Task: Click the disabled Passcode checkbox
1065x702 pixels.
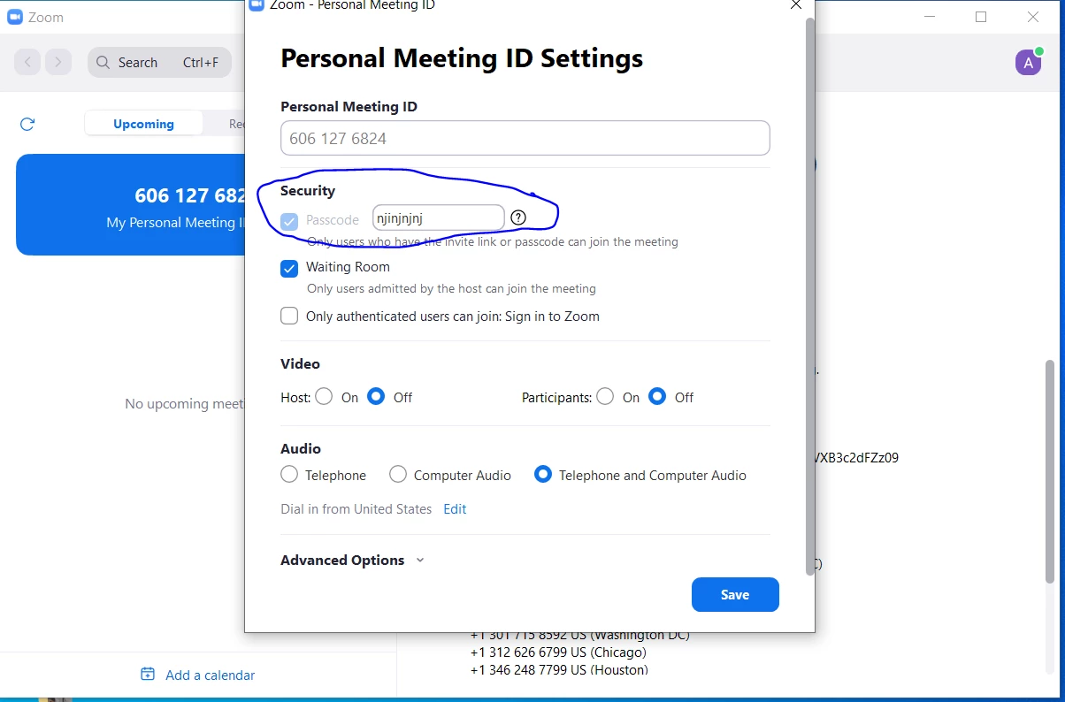Action: tap(289, 220)
